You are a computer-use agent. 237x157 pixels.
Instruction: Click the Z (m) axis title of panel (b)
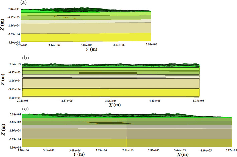click(3, 80)
